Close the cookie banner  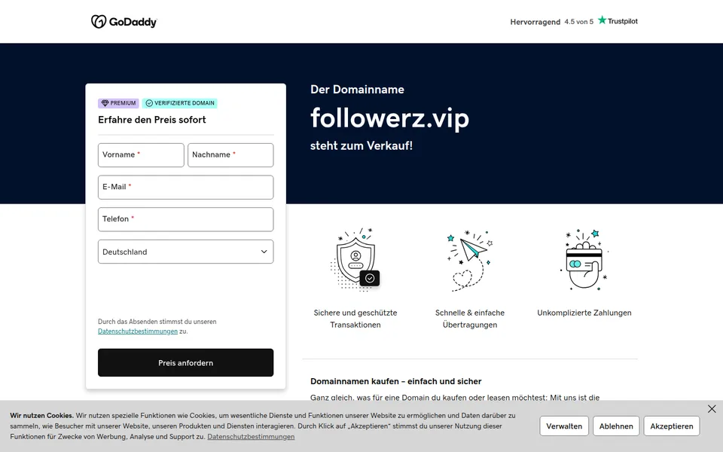712,409
